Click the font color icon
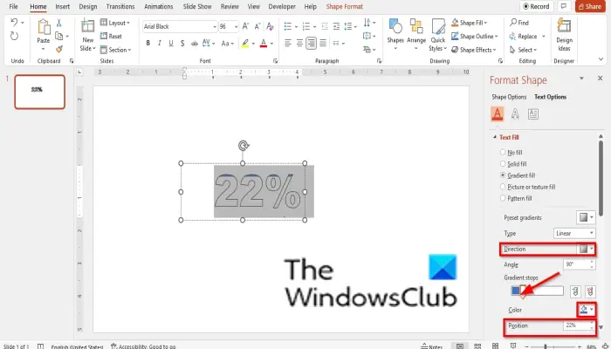The width and height of the screenshot is (611, 349). point(264,44)
